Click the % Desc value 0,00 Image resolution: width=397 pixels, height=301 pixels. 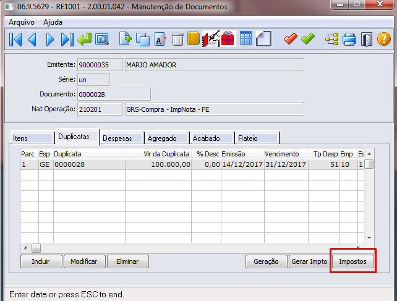coord(206,164)
